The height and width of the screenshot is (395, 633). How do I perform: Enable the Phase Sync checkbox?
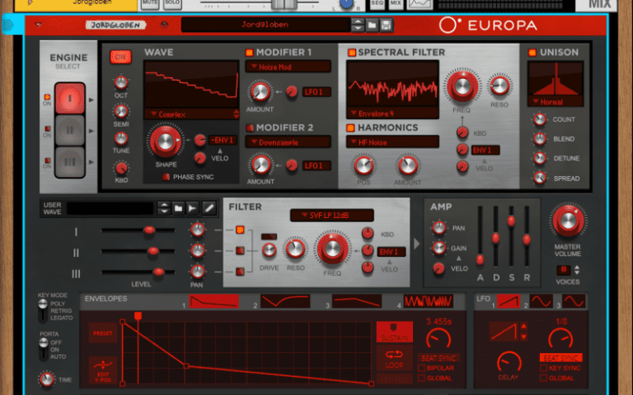pos(166,177)
